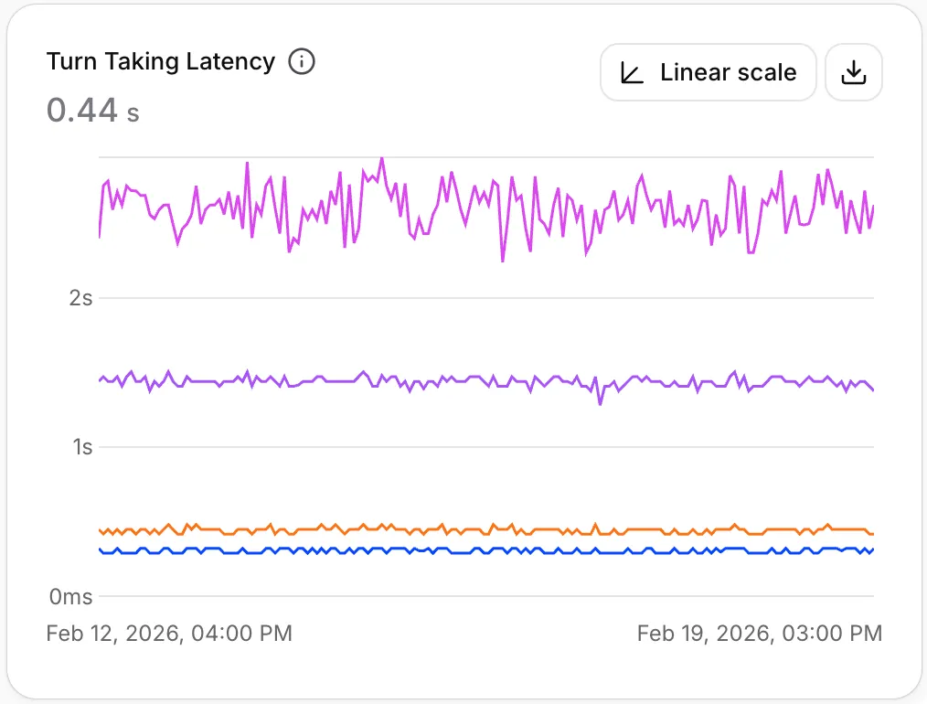Click the info icon beside Turn Taking Latency

pyautogui.click(x=302, y=61)
